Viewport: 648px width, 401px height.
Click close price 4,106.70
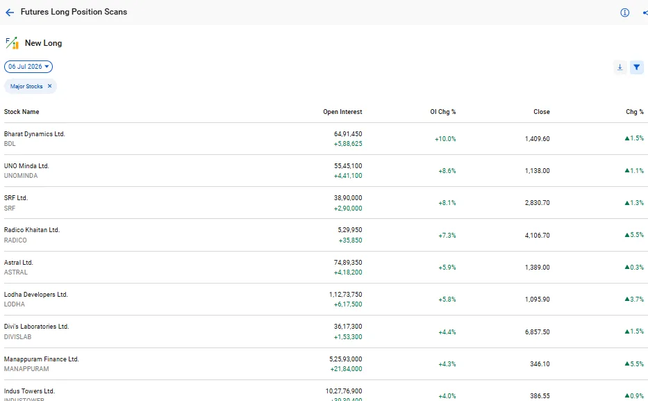pyautogui.click(x=538, y=235)
